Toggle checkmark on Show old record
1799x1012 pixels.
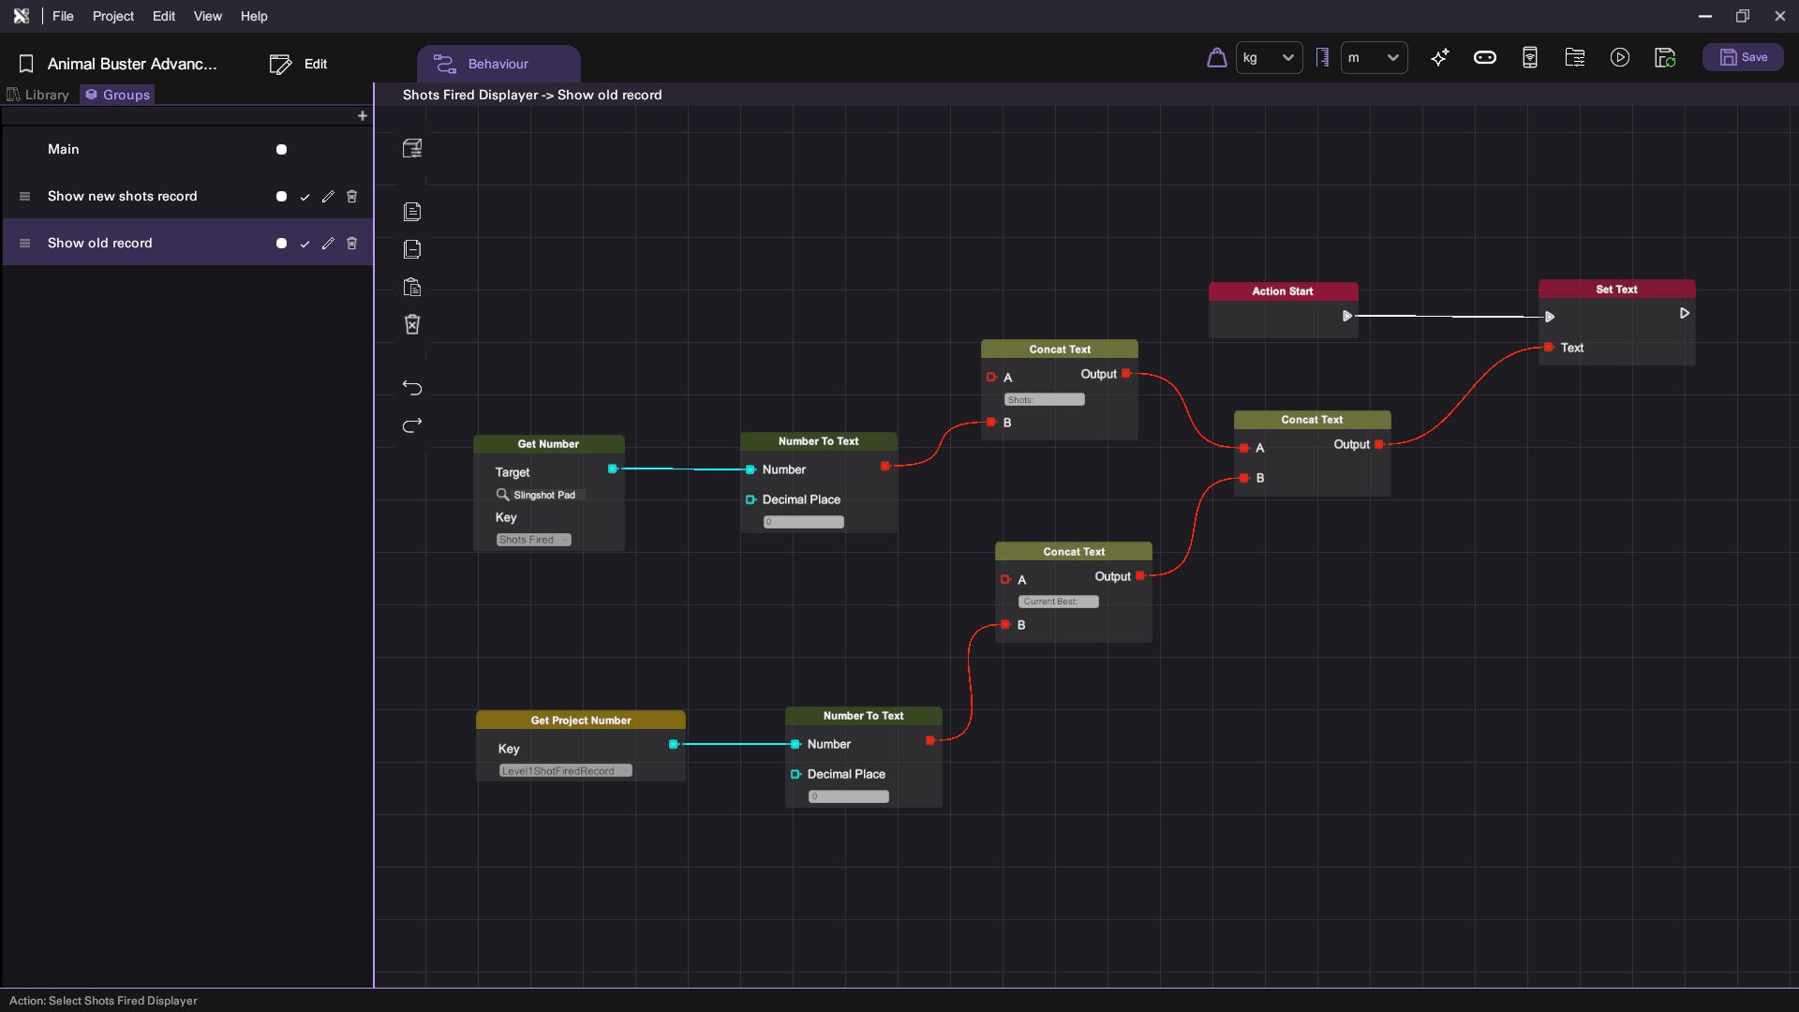coord(305,244)
